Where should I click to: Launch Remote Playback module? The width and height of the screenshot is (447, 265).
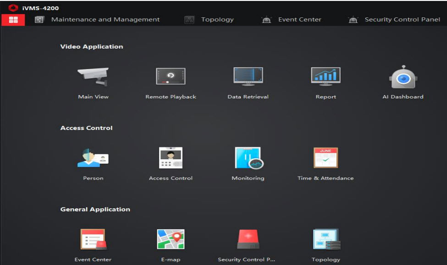171,76
